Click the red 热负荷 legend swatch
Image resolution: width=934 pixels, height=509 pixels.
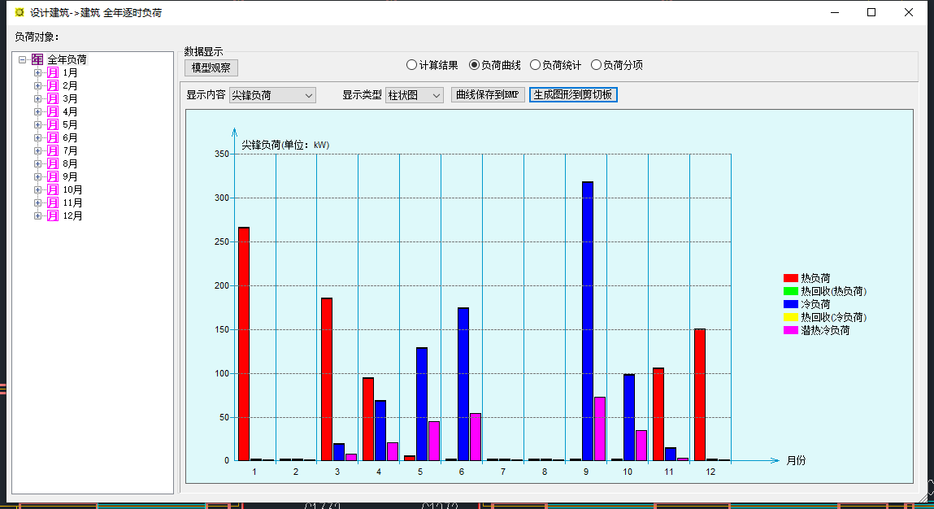point(790,278)
